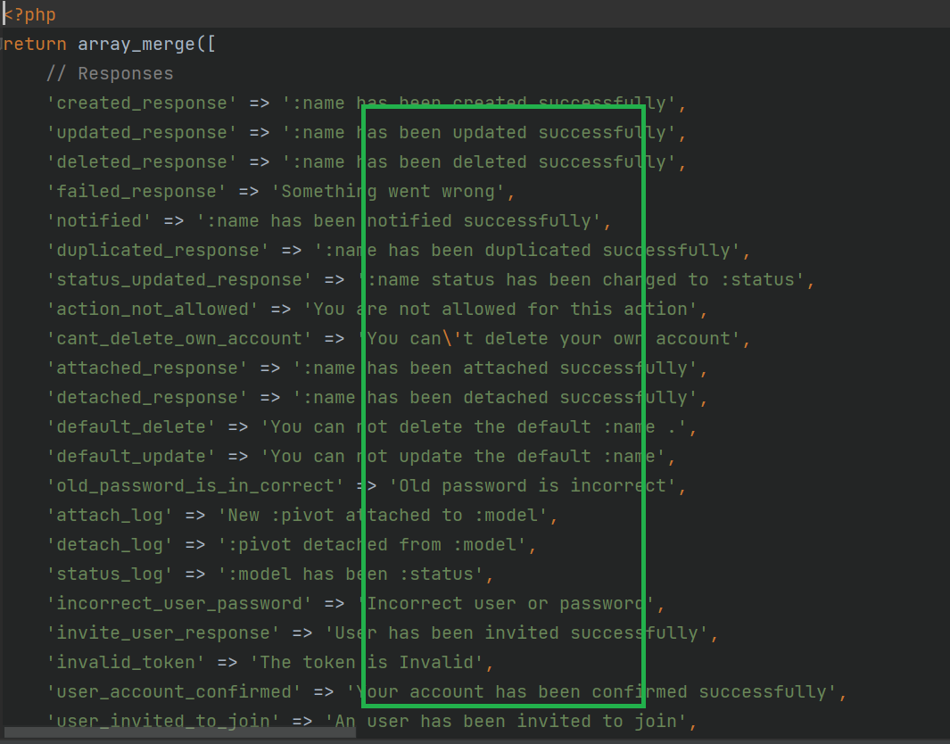Click the 'deleted_response' key

(142, 162)
